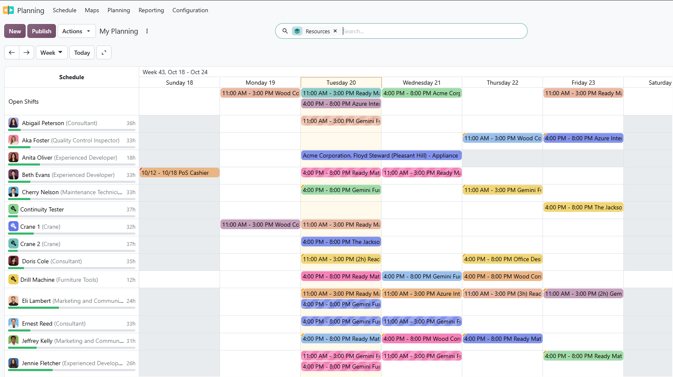
Task: Open Doris Cole's 4:00 PM Office Desi shift
Action: tap(503, 259)
